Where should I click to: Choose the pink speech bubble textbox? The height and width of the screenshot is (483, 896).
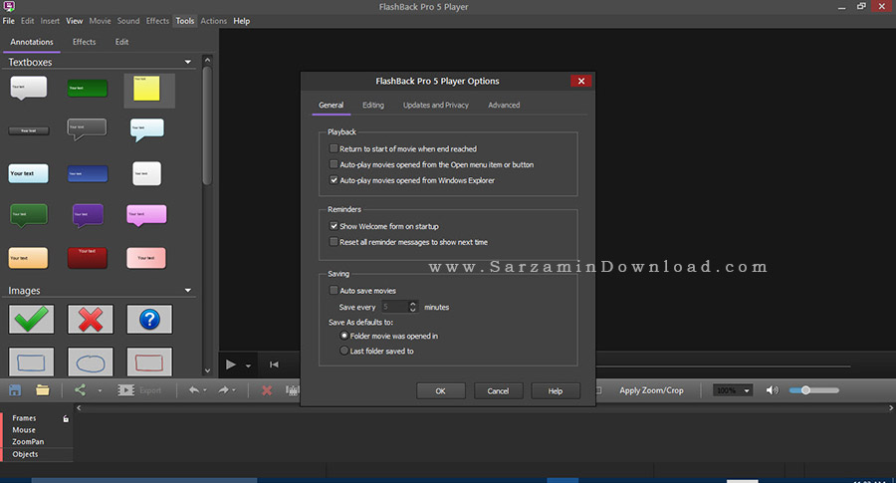coord(147,215)
